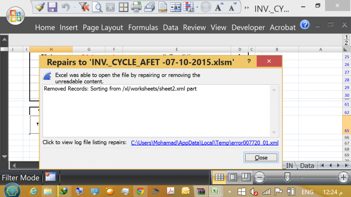Click the vertical scroll up arrow on left

4,39
